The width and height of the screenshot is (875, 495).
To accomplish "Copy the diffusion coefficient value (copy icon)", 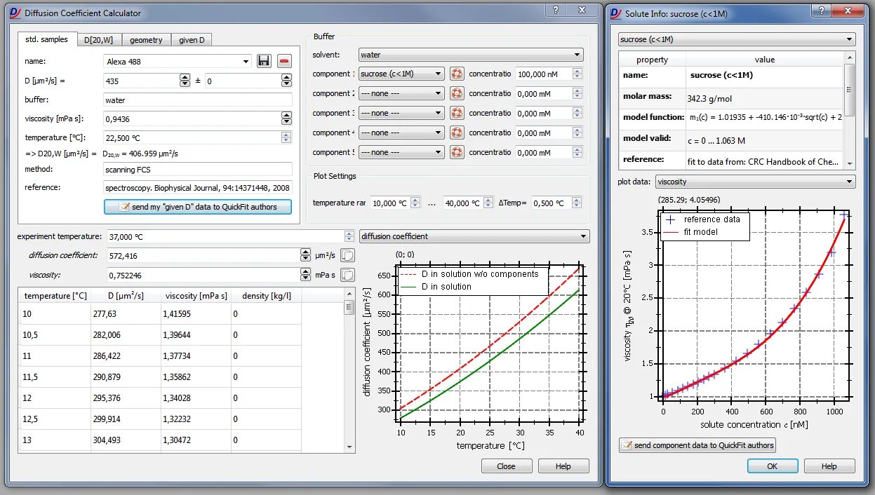I will (348, 255).
